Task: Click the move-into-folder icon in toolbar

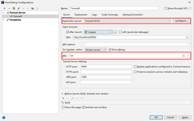Action: point(33,8)
